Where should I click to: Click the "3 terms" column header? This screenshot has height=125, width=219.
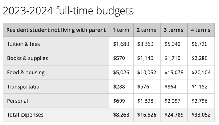point(174,30)
